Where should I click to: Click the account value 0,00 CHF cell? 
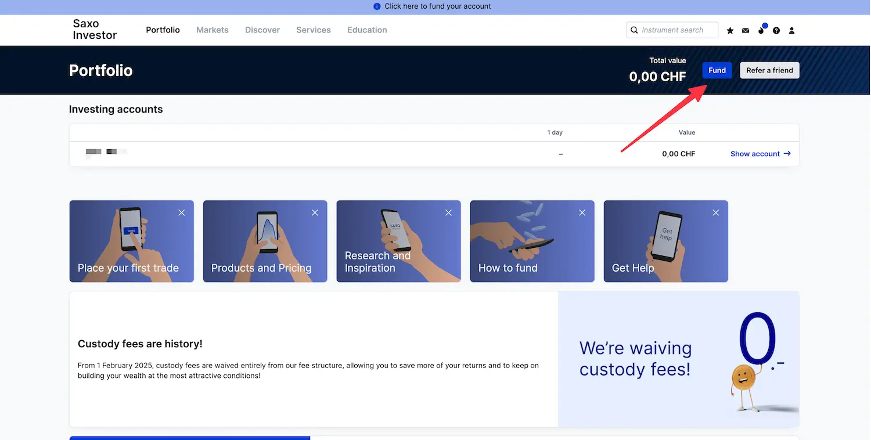(678, 154)
